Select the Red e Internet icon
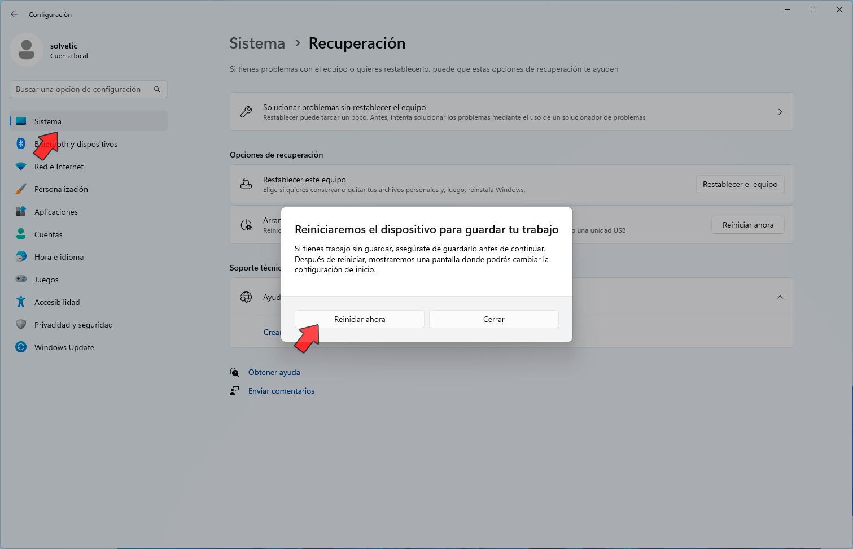 tap(21, 167)
